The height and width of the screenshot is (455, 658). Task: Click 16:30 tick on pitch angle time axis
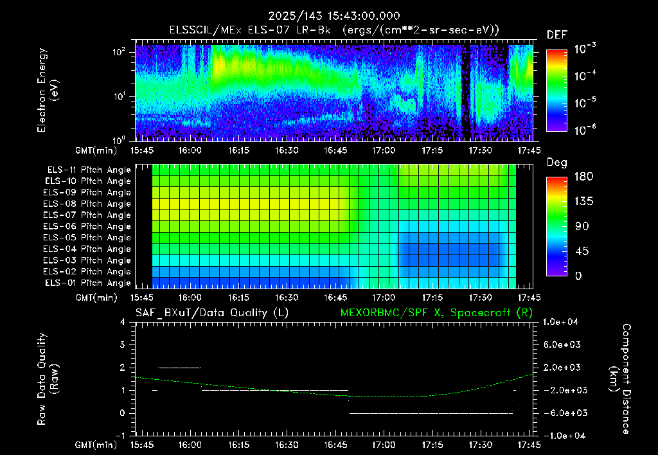[x=287, y=298]
